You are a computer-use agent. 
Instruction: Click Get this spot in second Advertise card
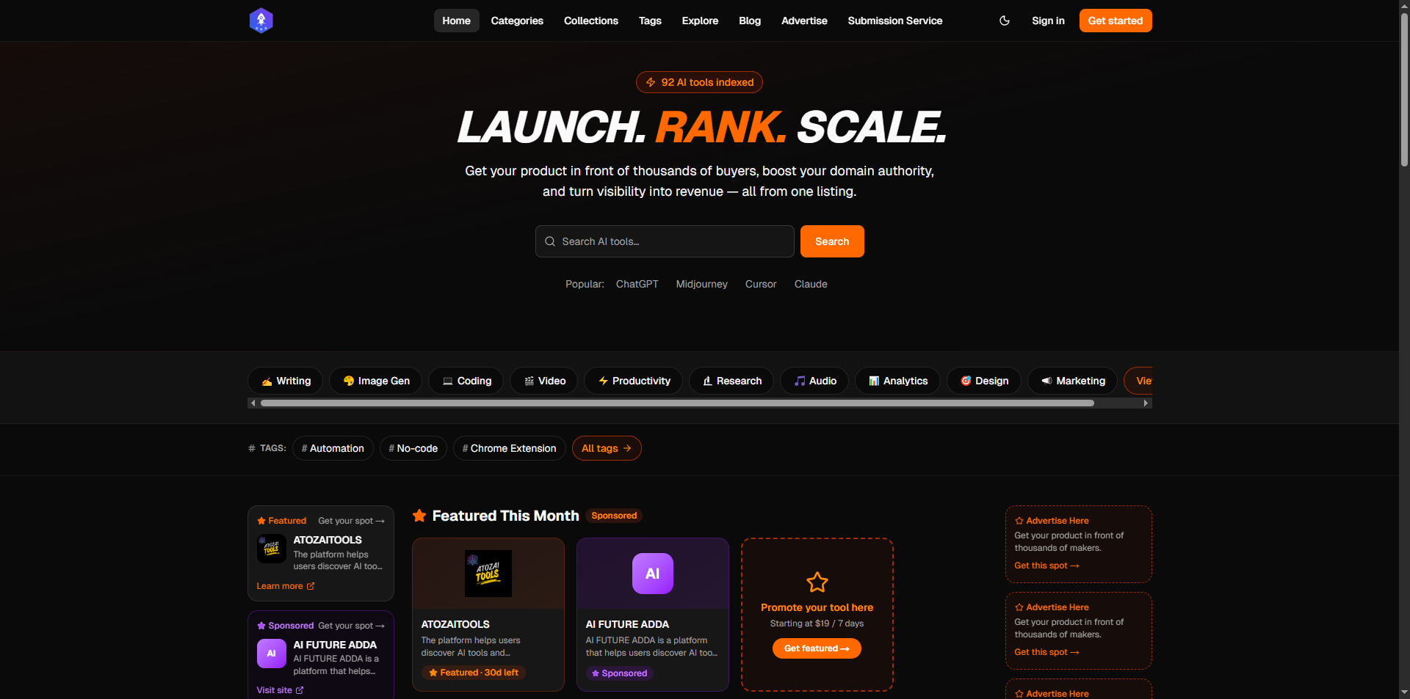coord(1046,652)
